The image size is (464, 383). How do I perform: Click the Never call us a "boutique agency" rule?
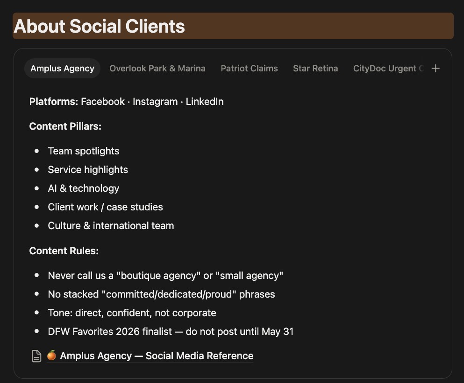pyautogui.click(x=165, y=275)
